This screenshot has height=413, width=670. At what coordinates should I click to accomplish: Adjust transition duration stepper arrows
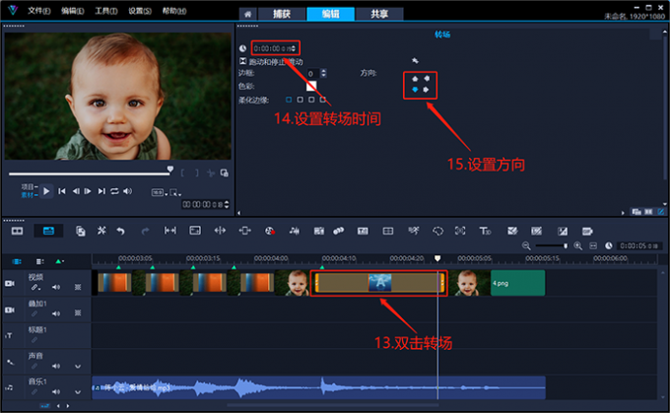tap(294, 48)
